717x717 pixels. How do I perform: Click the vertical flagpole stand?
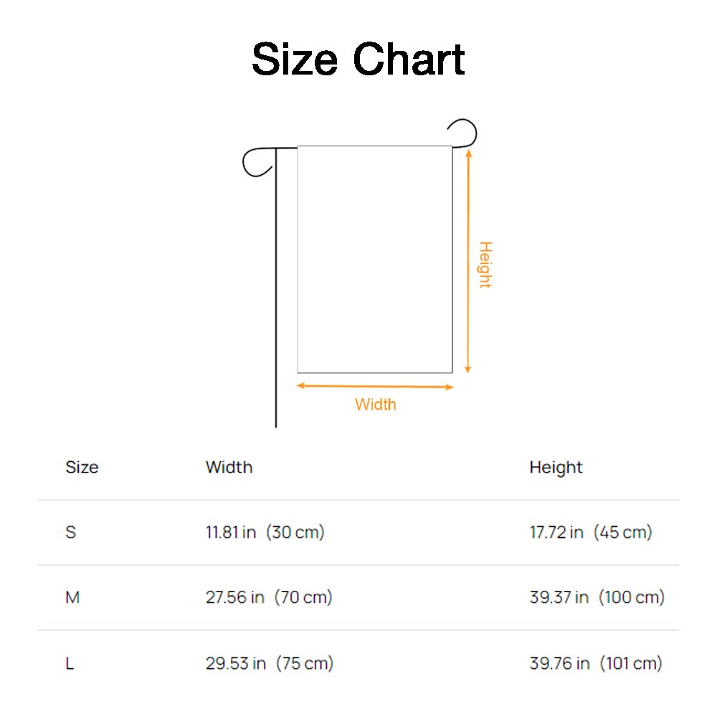click(276, 301)
